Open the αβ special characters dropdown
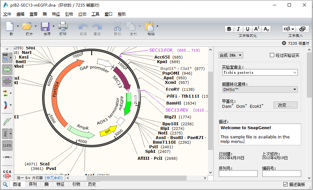 tap(289, 29)
